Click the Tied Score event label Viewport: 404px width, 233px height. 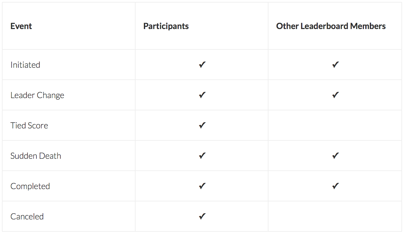(29, 126)
